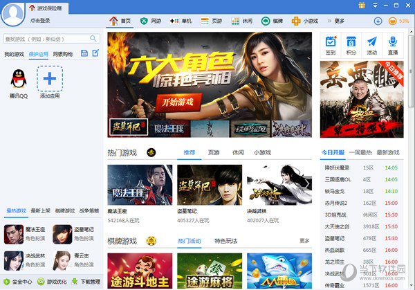This screenshot has height=290, width=415.
Task: Switch to 网游 category
Action: pyautogui.click(x=151, y=21)
